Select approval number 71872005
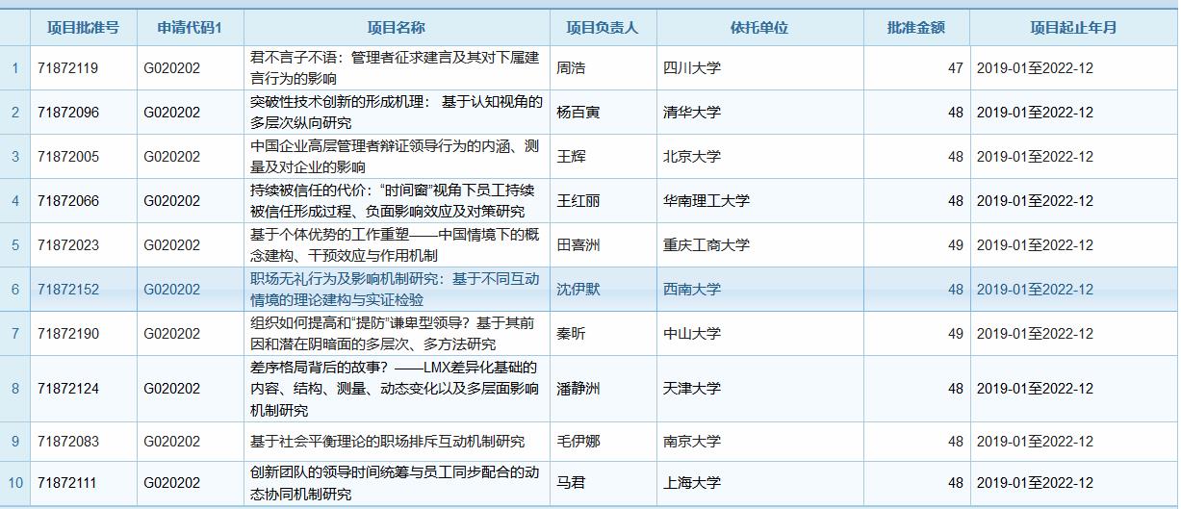This screenshot has height=509, width=1181. tap(68, 157)
